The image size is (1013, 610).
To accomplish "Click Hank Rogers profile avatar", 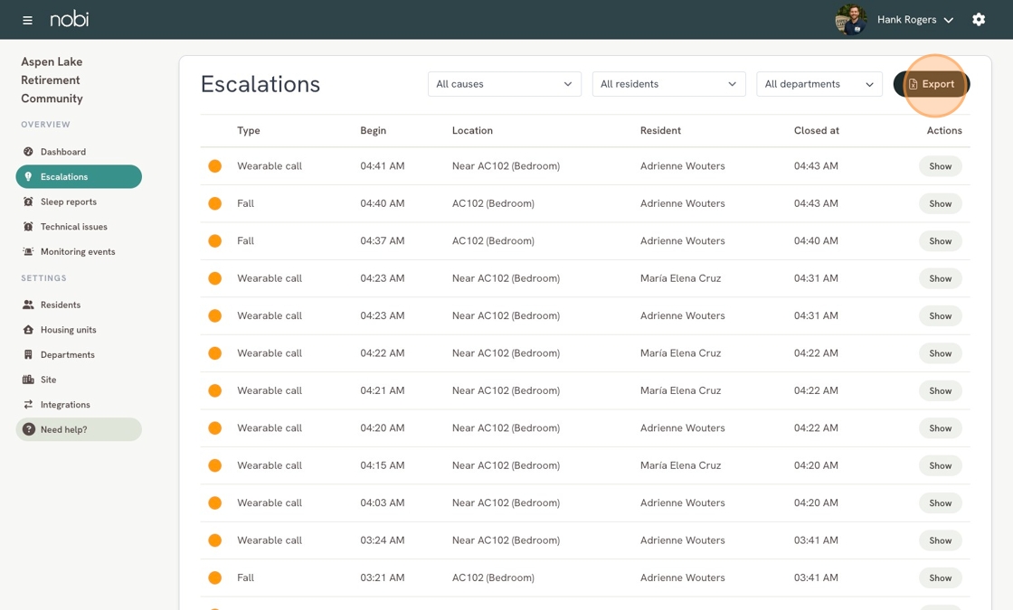I will 850,20.
